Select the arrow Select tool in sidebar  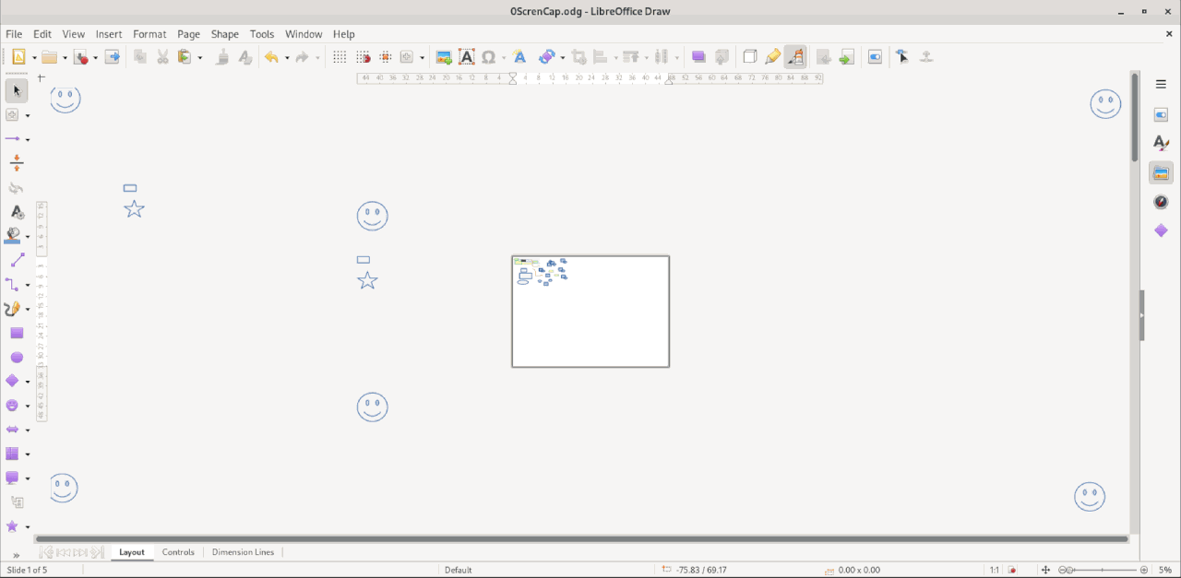coord(16,90)
